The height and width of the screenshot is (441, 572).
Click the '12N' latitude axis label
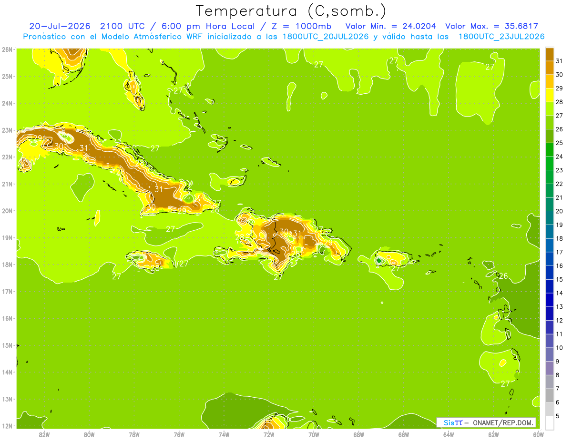(7, 426)
